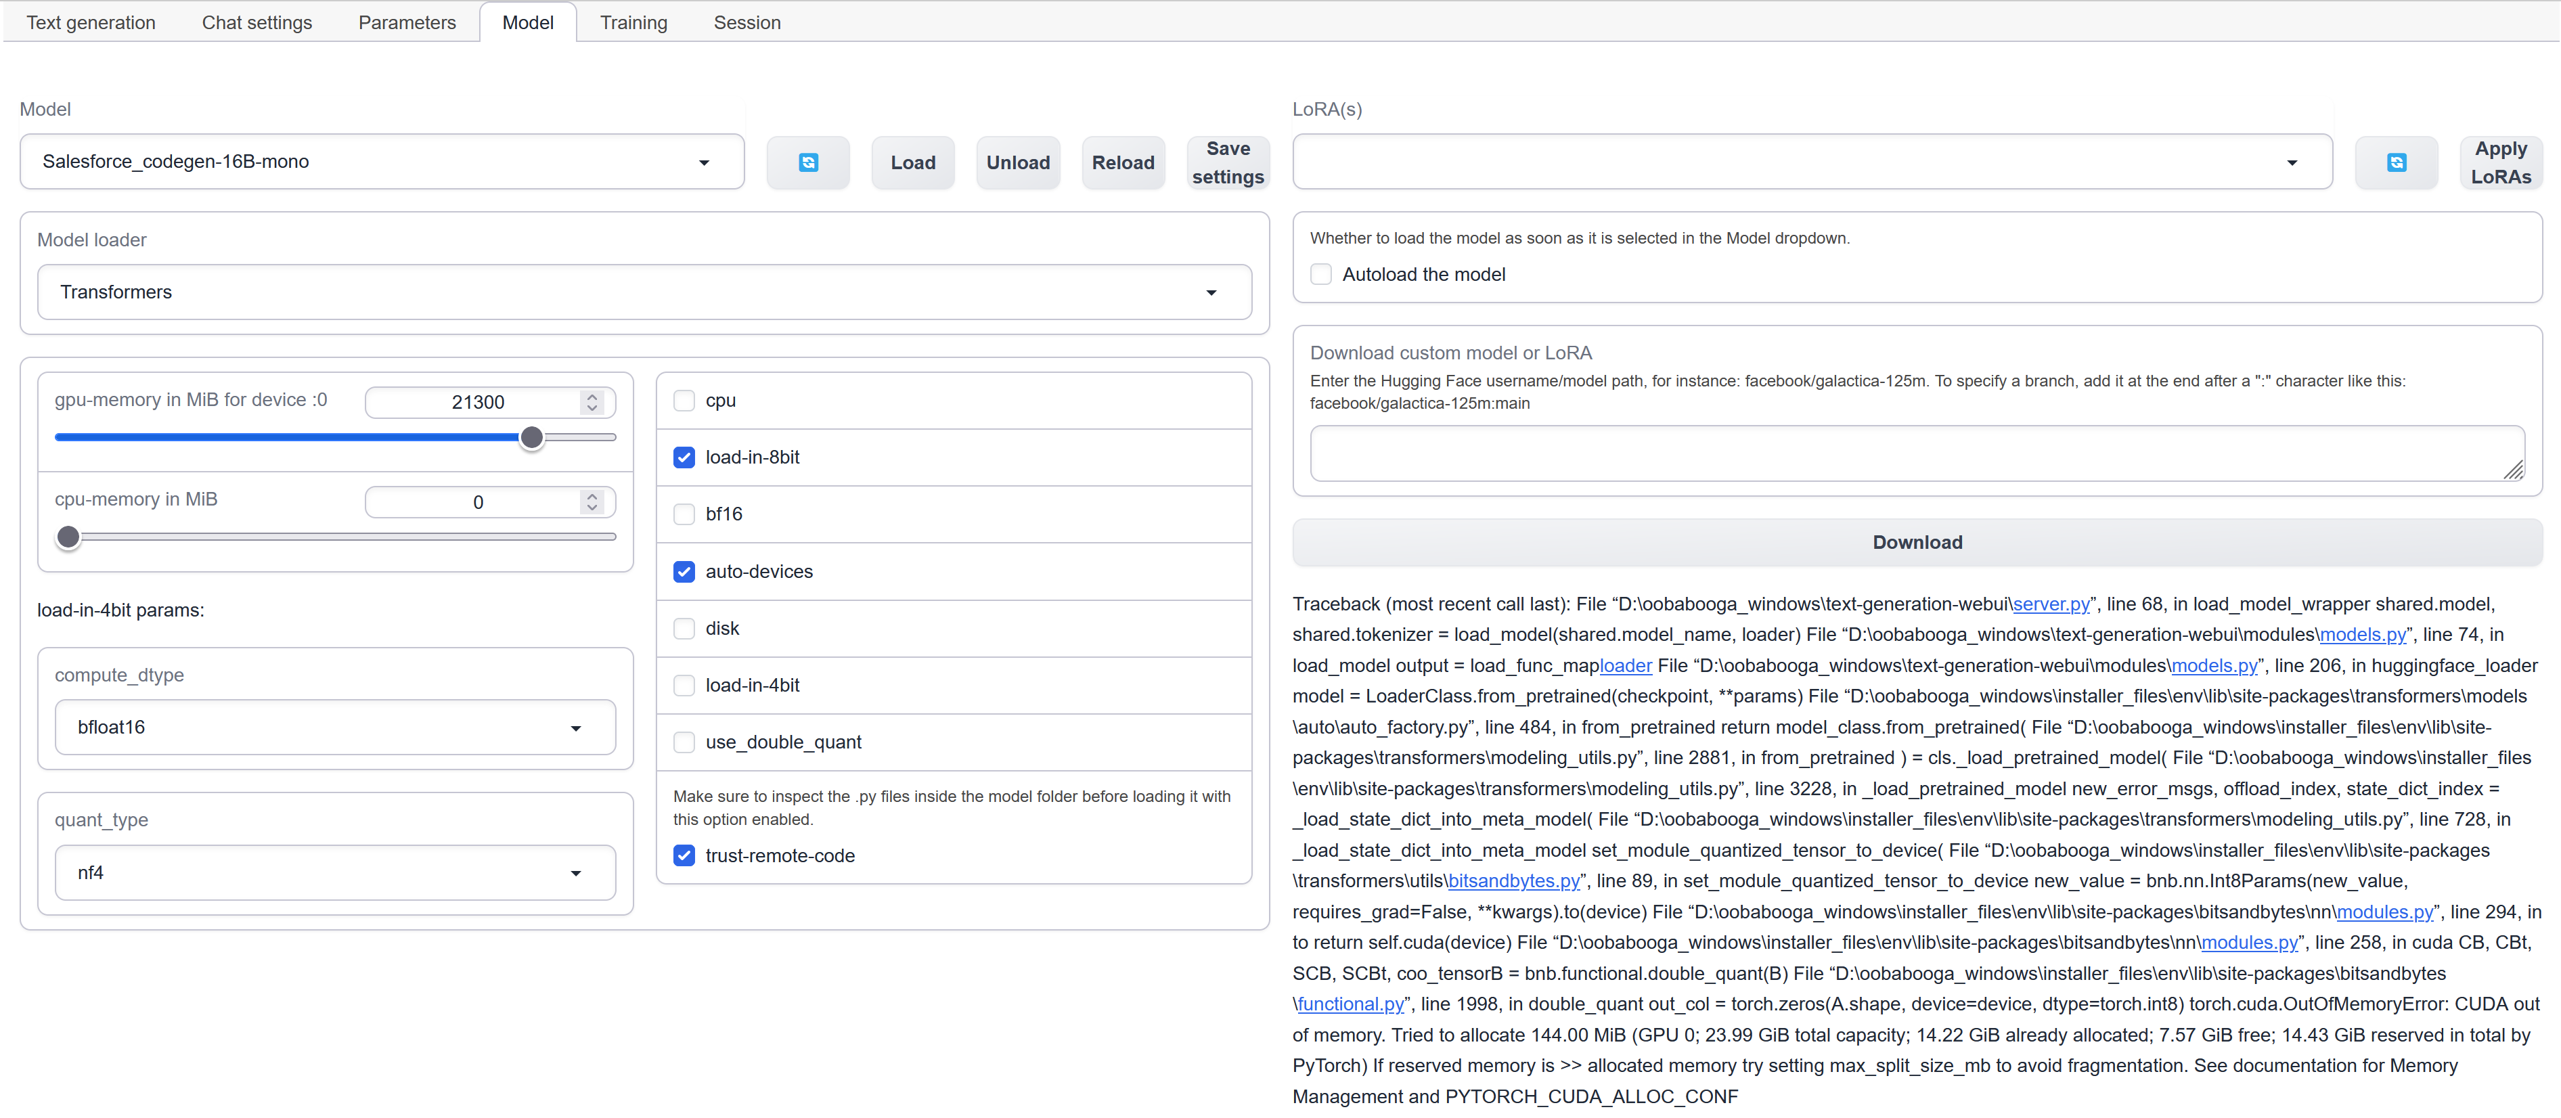The height and width of the screenshot is (1118, 2561).
Task: Click the Unload button
Action: 1018,162
